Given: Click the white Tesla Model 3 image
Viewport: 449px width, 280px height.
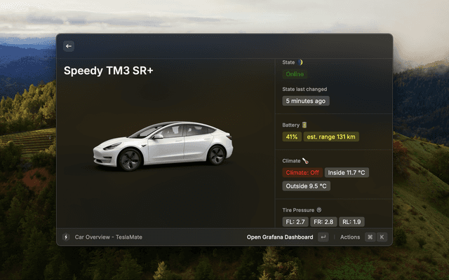Looking at the screenshot, I should click(164, 146).
